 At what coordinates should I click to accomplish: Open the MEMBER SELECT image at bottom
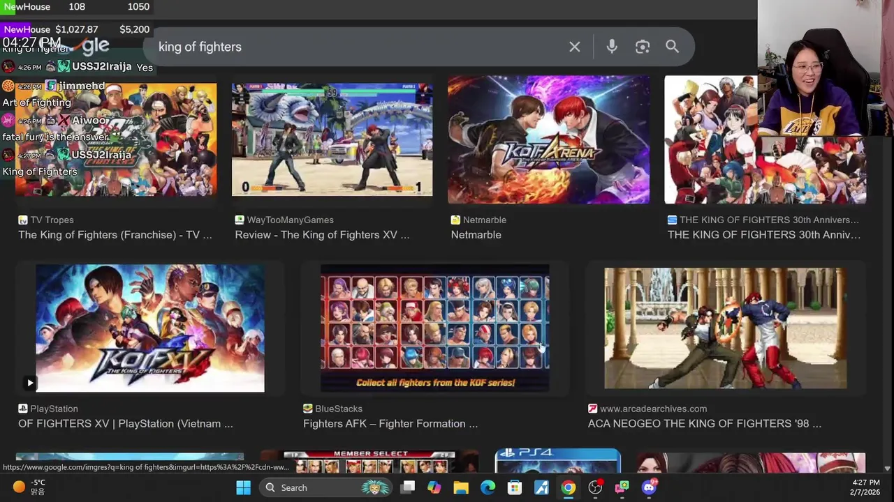click(x=370, y=462)
